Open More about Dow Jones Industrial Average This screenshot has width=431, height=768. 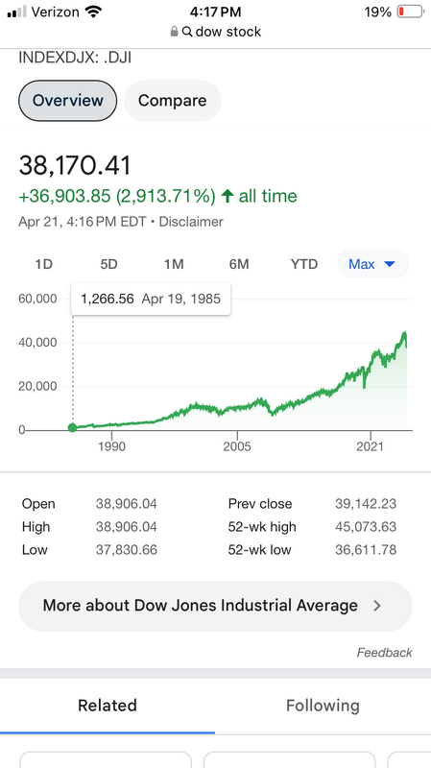tap(215, 606)
